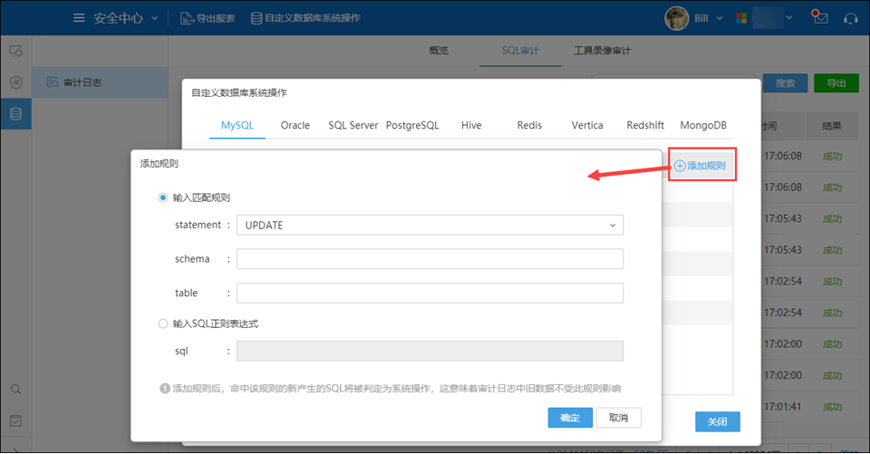Click the 确定 confirm button
Image resolution: width=870 pixels, height=454 pixels.
(570, 418)
